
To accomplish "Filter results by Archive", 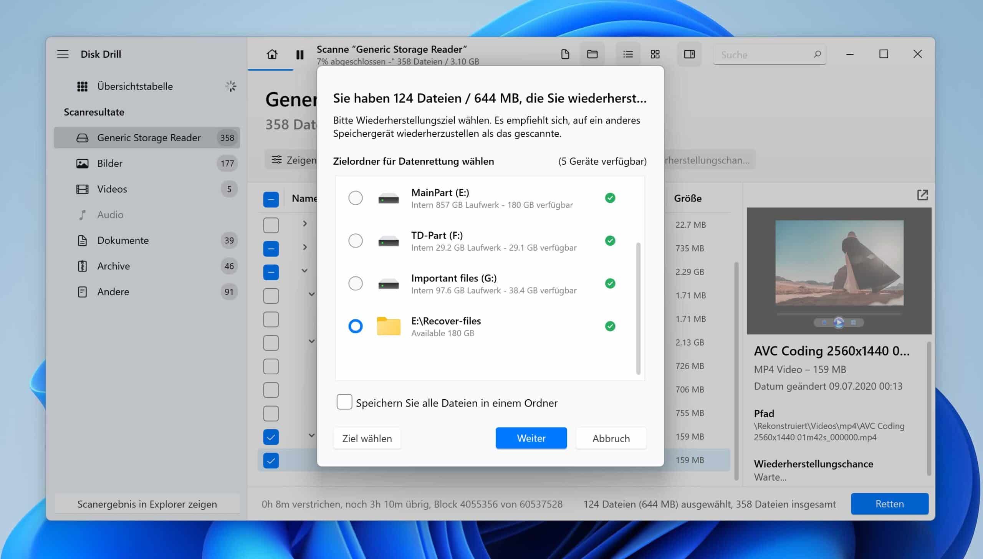I will [x=147, y=266].
